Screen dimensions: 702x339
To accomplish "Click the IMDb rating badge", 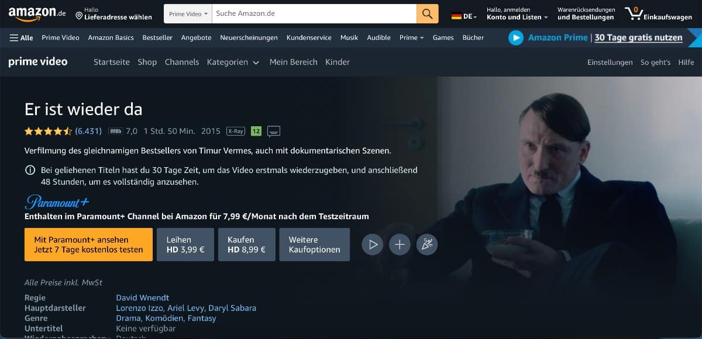I will tap(115, 131).
